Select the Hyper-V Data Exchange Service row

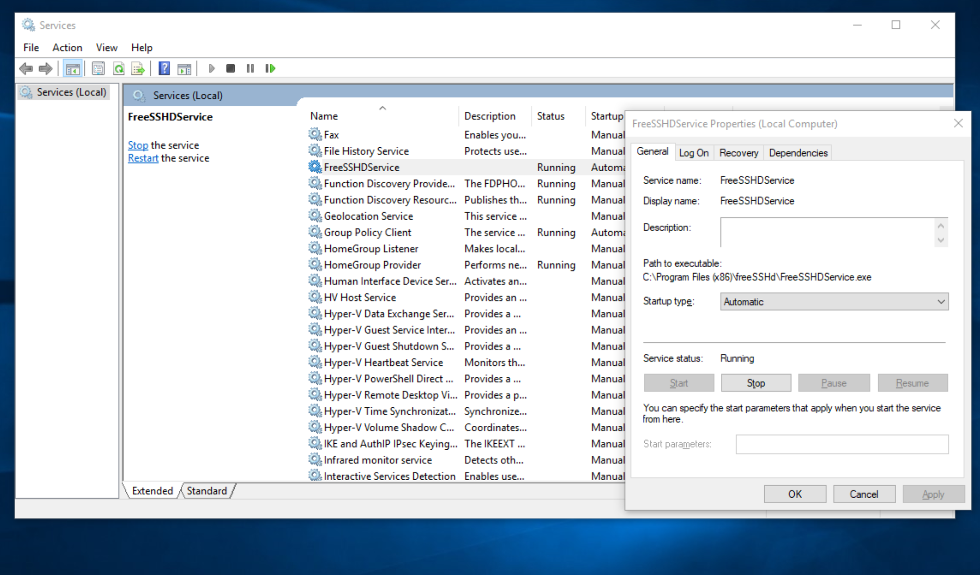pos(465,313)
